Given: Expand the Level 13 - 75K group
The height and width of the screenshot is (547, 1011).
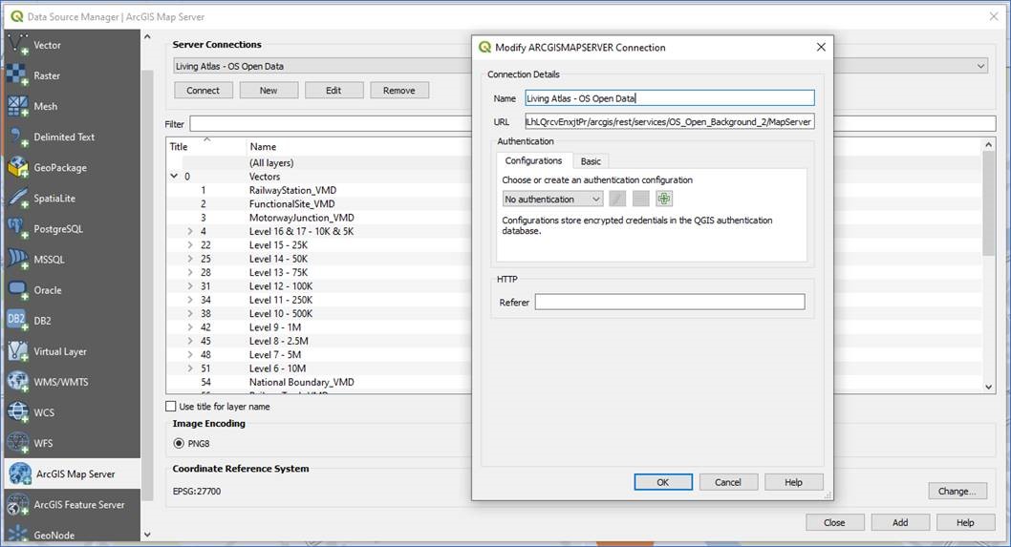Looking at the screenshot, I should [x=190, y=272].
